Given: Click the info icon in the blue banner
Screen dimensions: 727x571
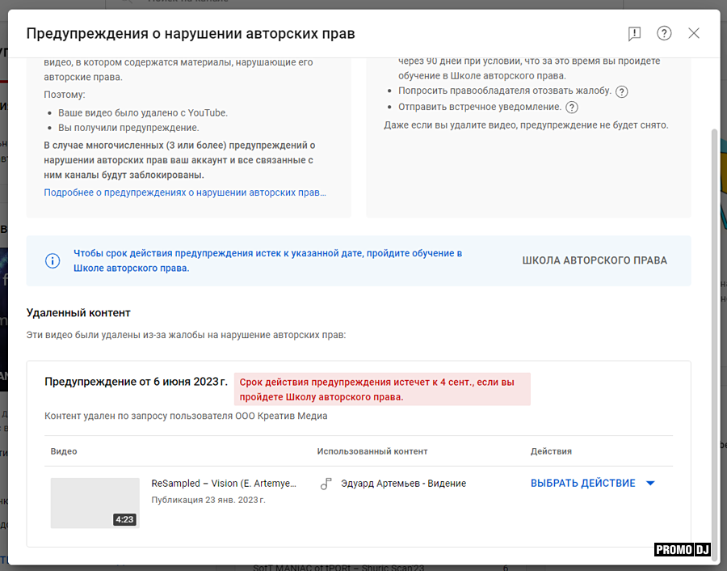Looking at the screenshot, I should click(x=53, y=260).
